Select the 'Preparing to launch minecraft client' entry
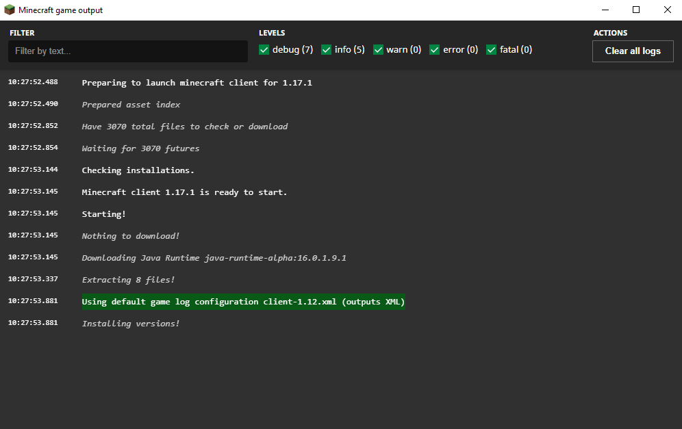Screen dimensions: 682x429 [x=197, y=83]
